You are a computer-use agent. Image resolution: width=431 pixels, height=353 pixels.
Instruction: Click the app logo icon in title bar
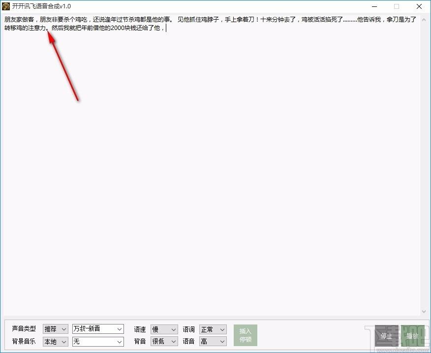(x=6, y=6)
